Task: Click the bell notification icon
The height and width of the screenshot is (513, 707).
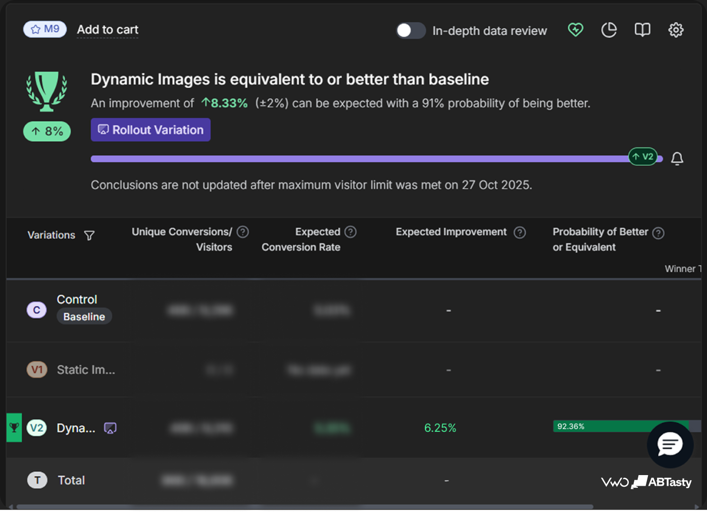Action: point(677,159)
